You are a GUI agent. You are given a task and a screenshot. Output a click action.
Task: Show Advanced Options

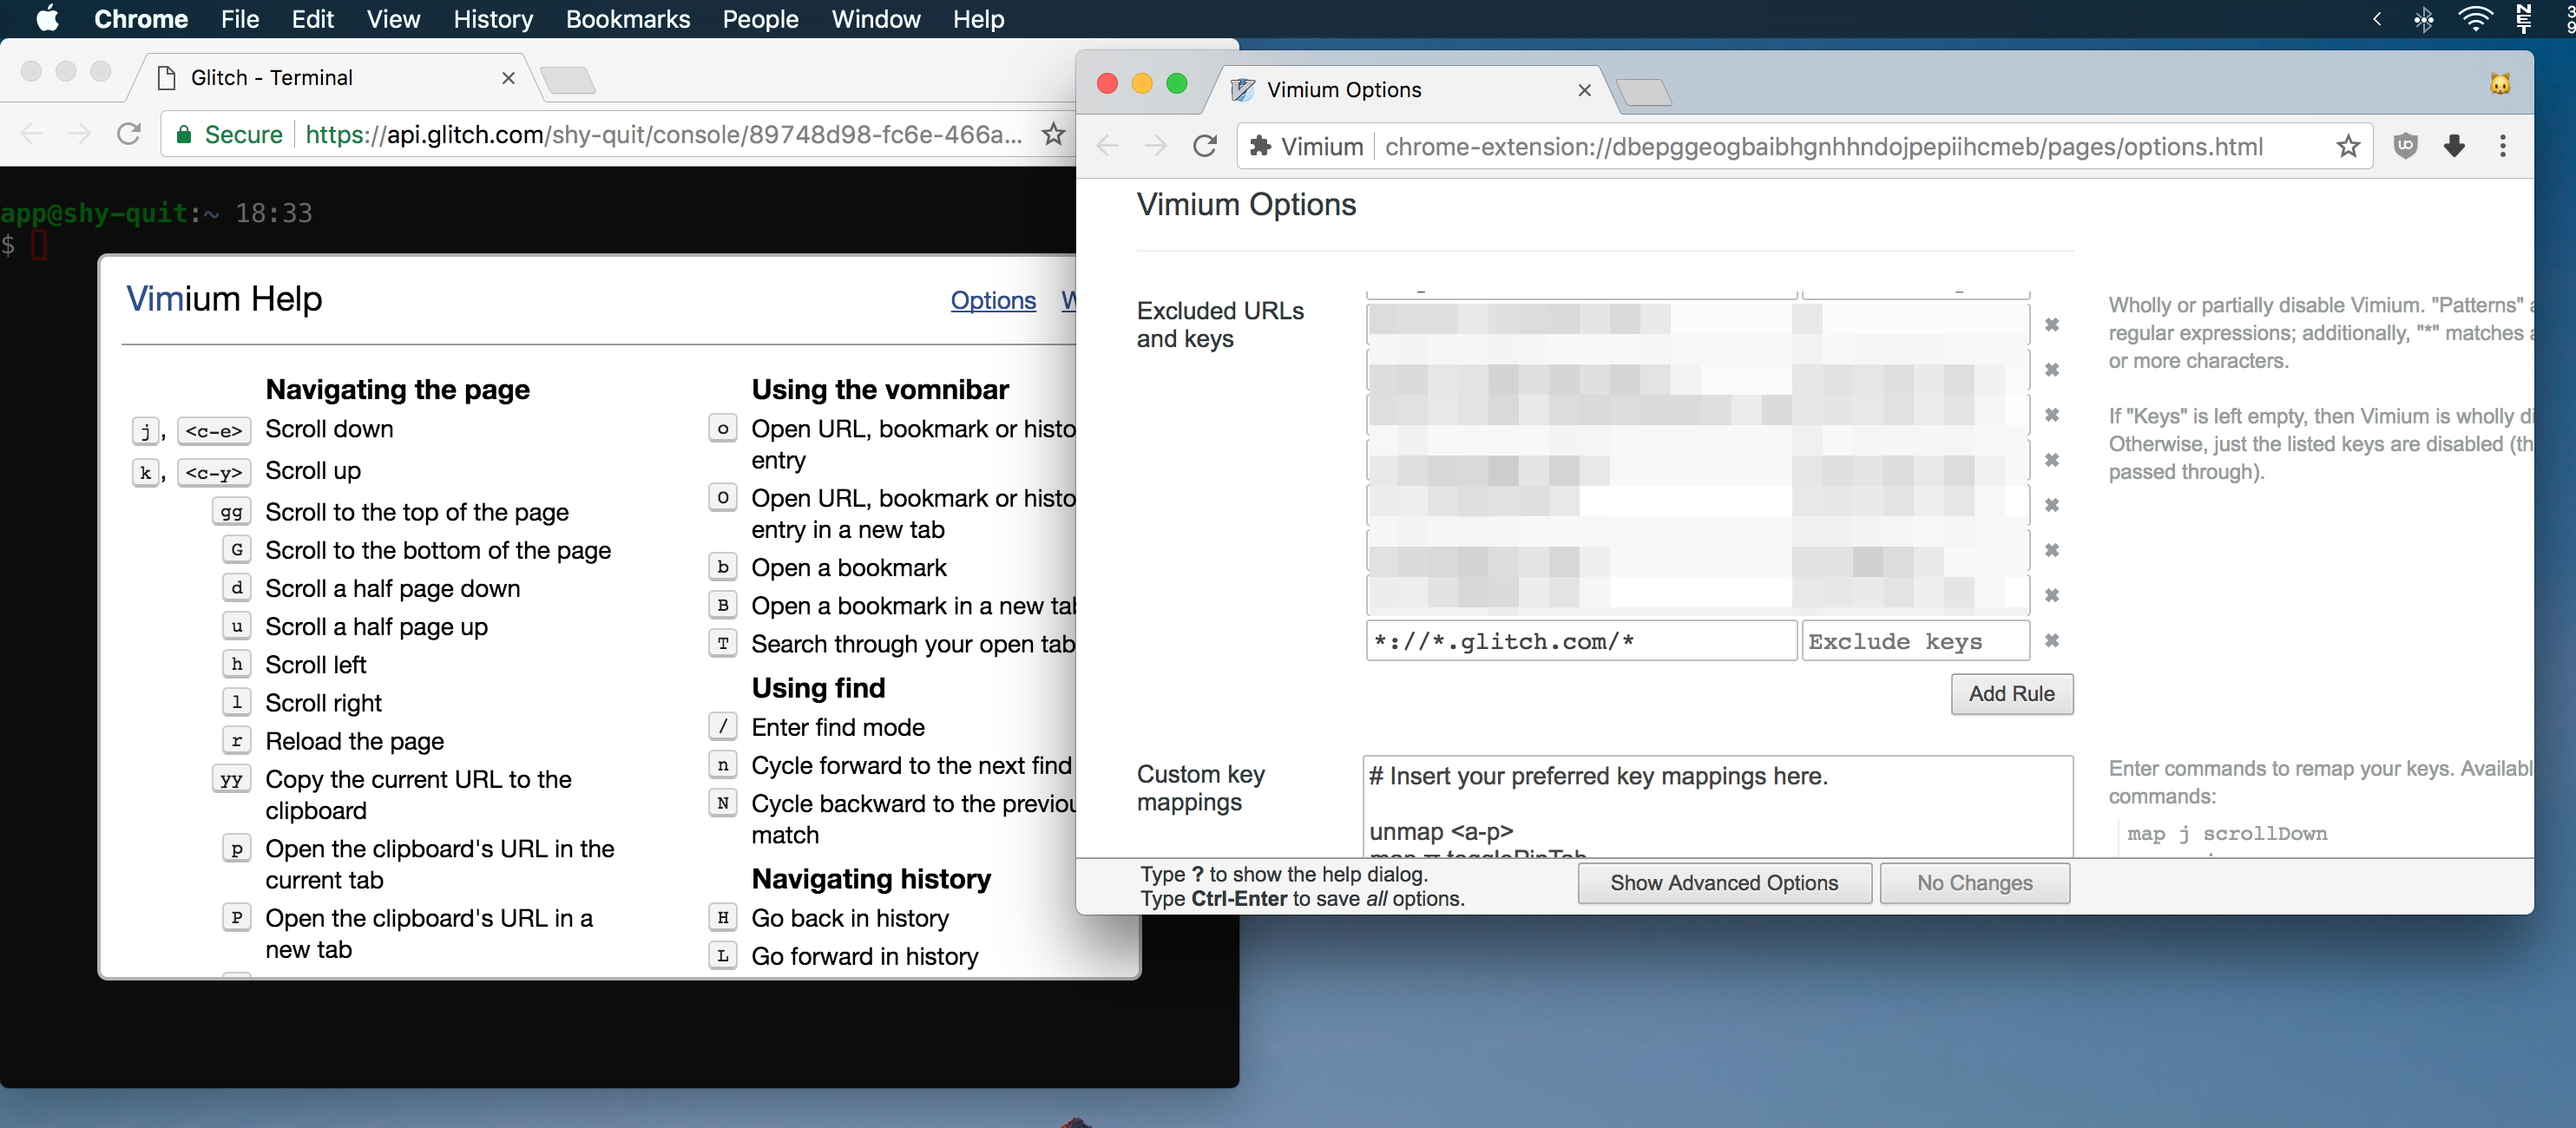pyautogui.click(x=1724, y=883)
